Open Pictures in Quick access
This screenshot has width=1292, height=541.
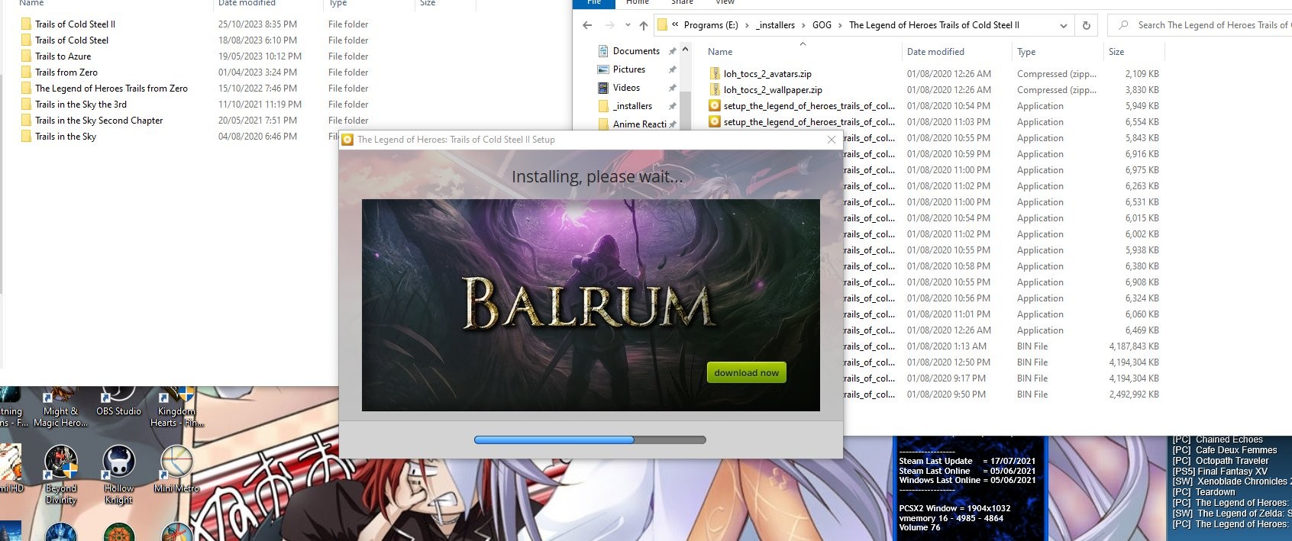click(x=629, y=69)
